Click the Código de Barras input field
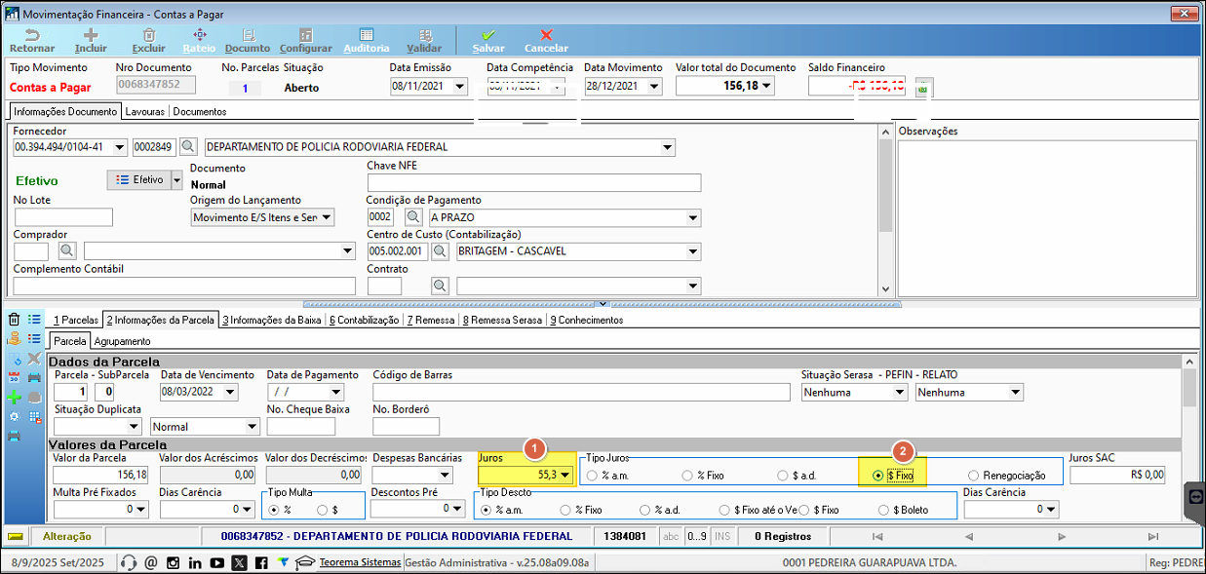 click(x=581, y=392)
